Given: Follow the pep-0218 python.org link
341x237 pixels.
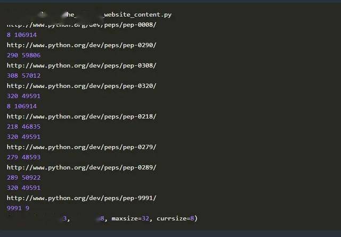Looking at the screenshot, I should point(81,116).
